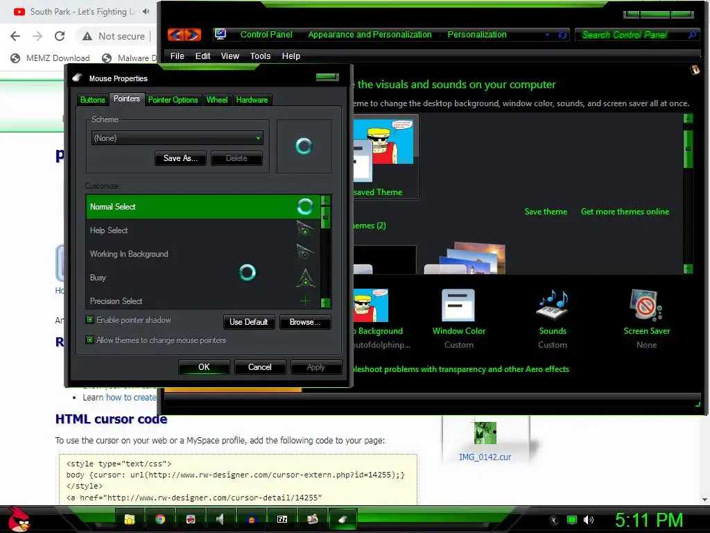Toggle Allow themes to change mouse pointers

(x=89, y=340)
